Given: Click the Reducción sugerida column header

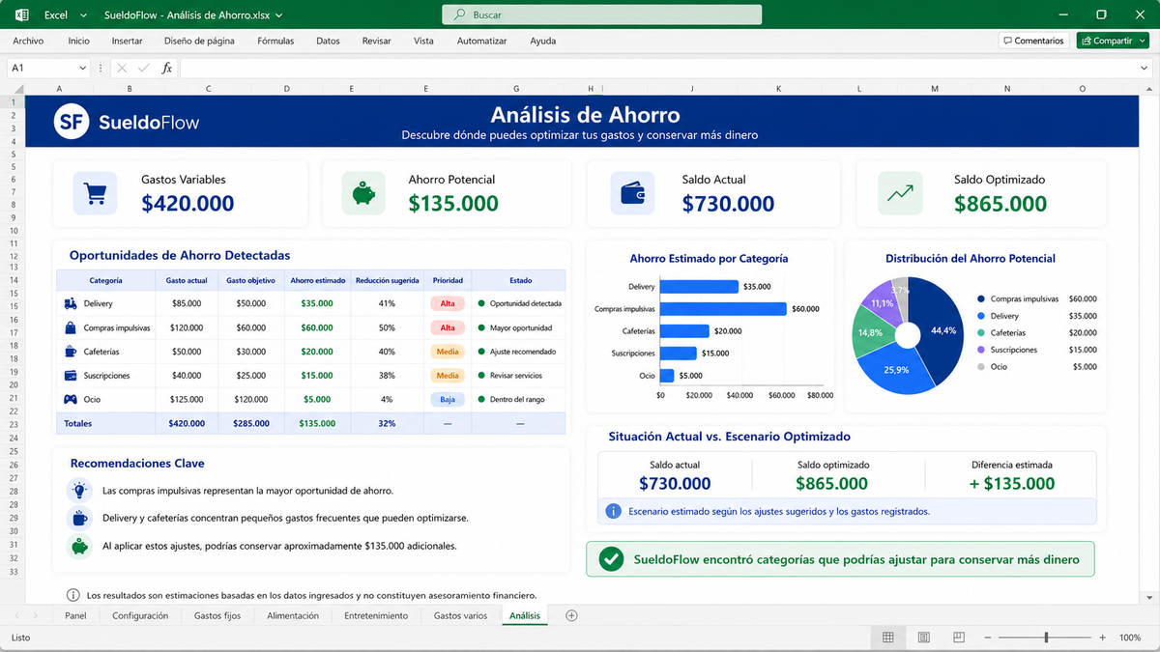Looking at the screenshot, I should click(388, 280).
